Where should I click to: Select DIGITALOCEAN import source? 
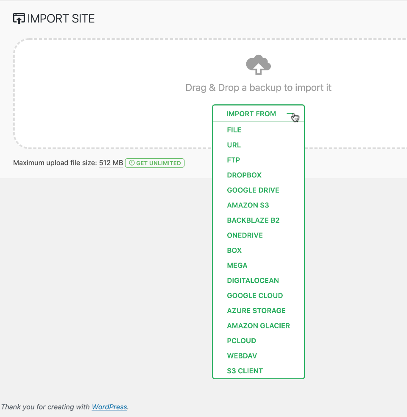coord(253,281)
